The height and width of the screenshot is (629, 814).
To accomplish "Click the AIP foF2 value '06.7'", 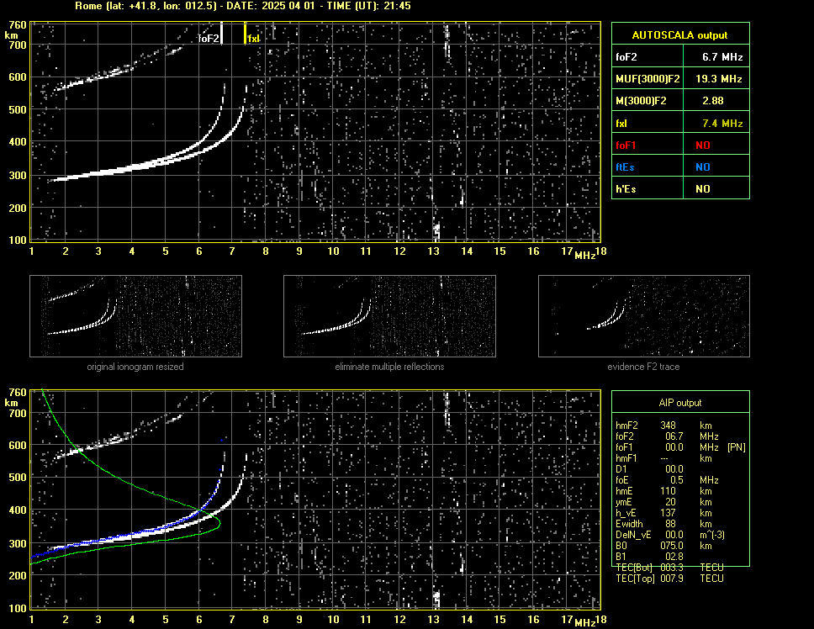I will (674, 436).
